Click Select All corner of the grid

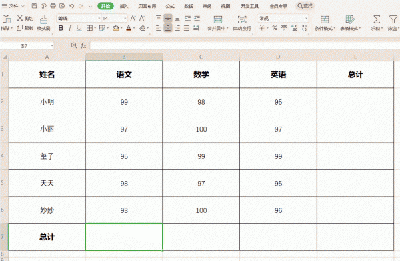tap(5, 57)
